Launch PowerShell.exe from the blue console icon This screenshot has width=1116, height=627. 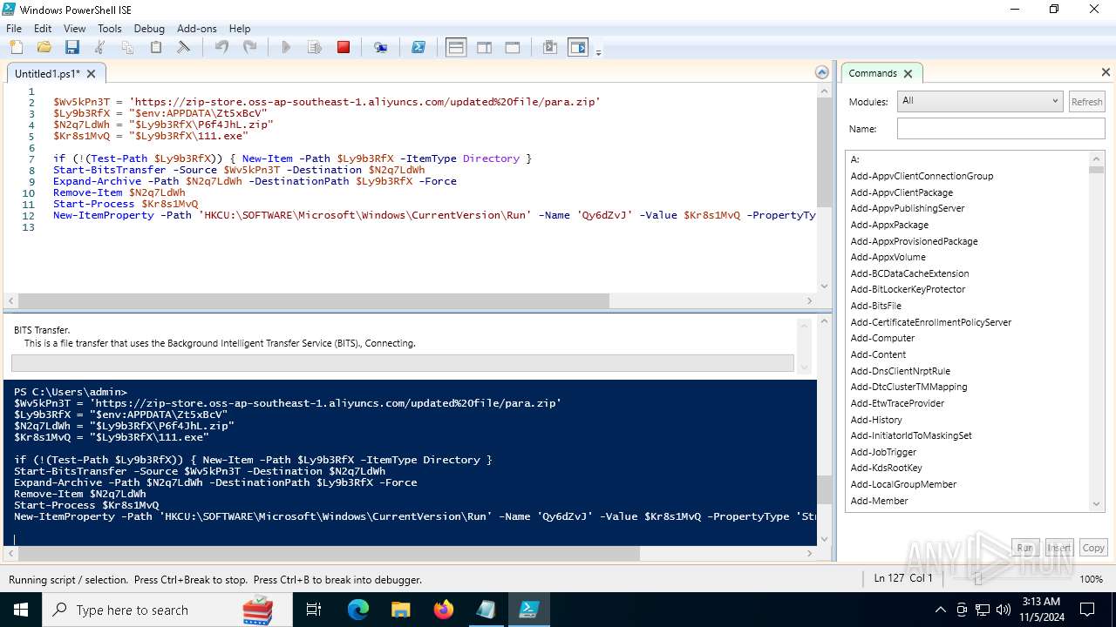(x=418, y=47)
